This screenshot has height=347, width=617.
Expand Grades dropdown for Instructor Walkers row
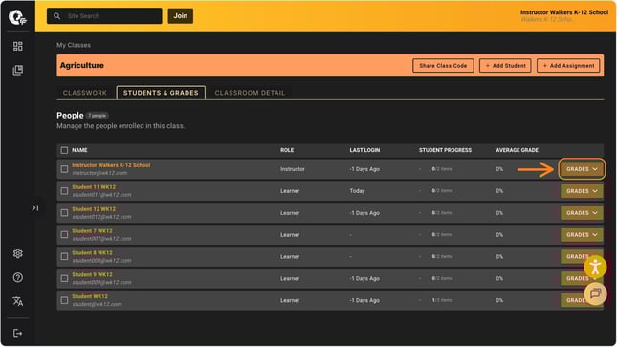pos(582,169)
